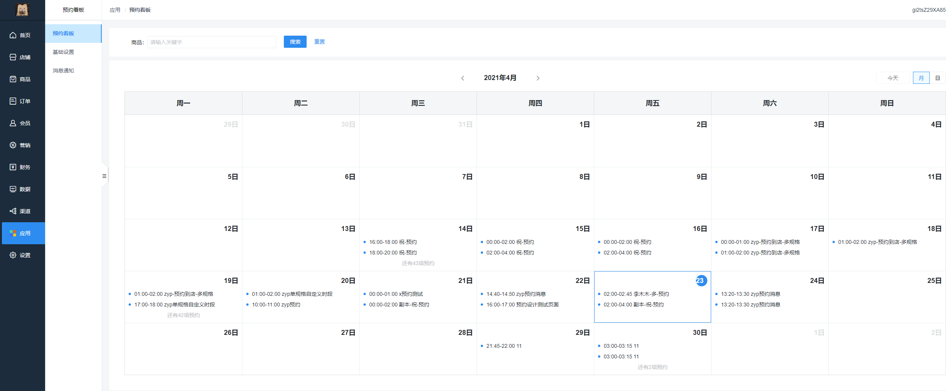Switch calendar to 日 day view
The image size is (946, 391).
[x=938, y=77]
